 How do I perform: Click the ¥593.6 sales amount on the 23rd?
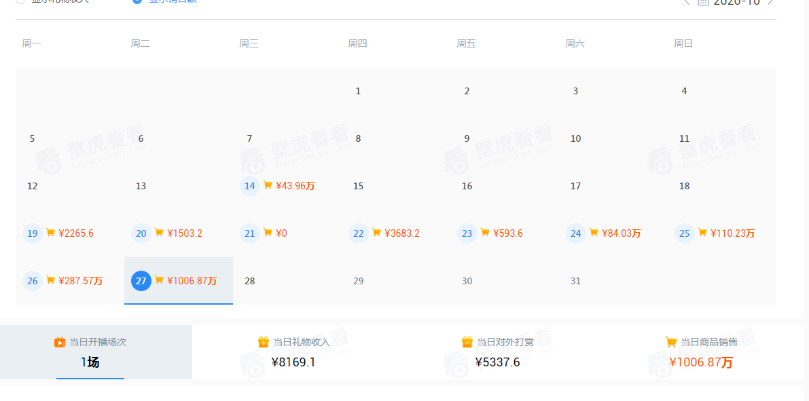tap(508, 233)
